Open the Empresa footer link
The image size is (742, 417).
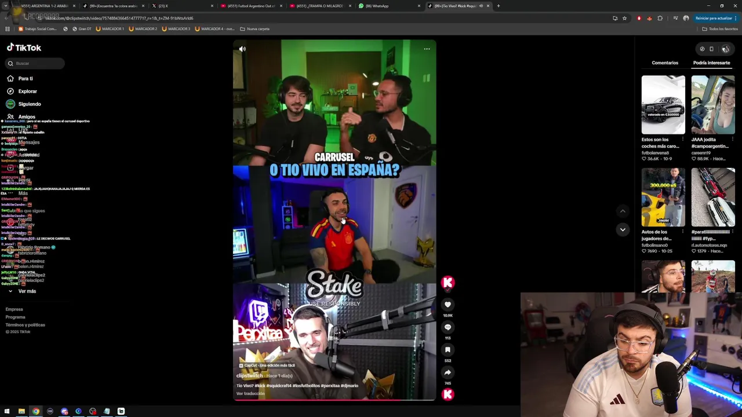14,309
